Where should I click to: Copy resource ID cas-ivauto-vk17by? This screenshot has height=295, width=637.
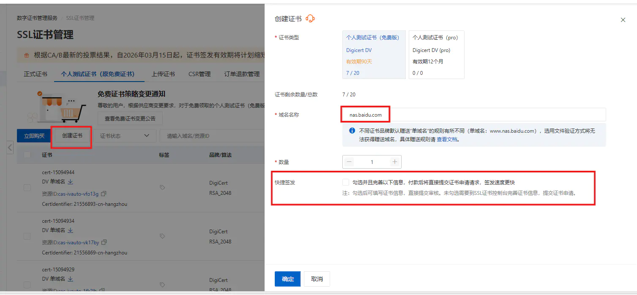104,242
